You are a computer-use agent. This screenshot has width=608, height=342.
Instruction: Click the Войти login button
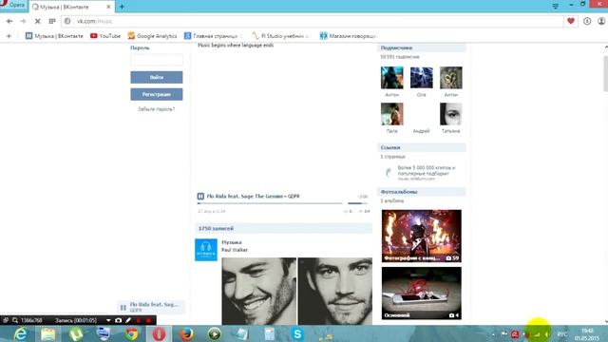coord(157,77)
